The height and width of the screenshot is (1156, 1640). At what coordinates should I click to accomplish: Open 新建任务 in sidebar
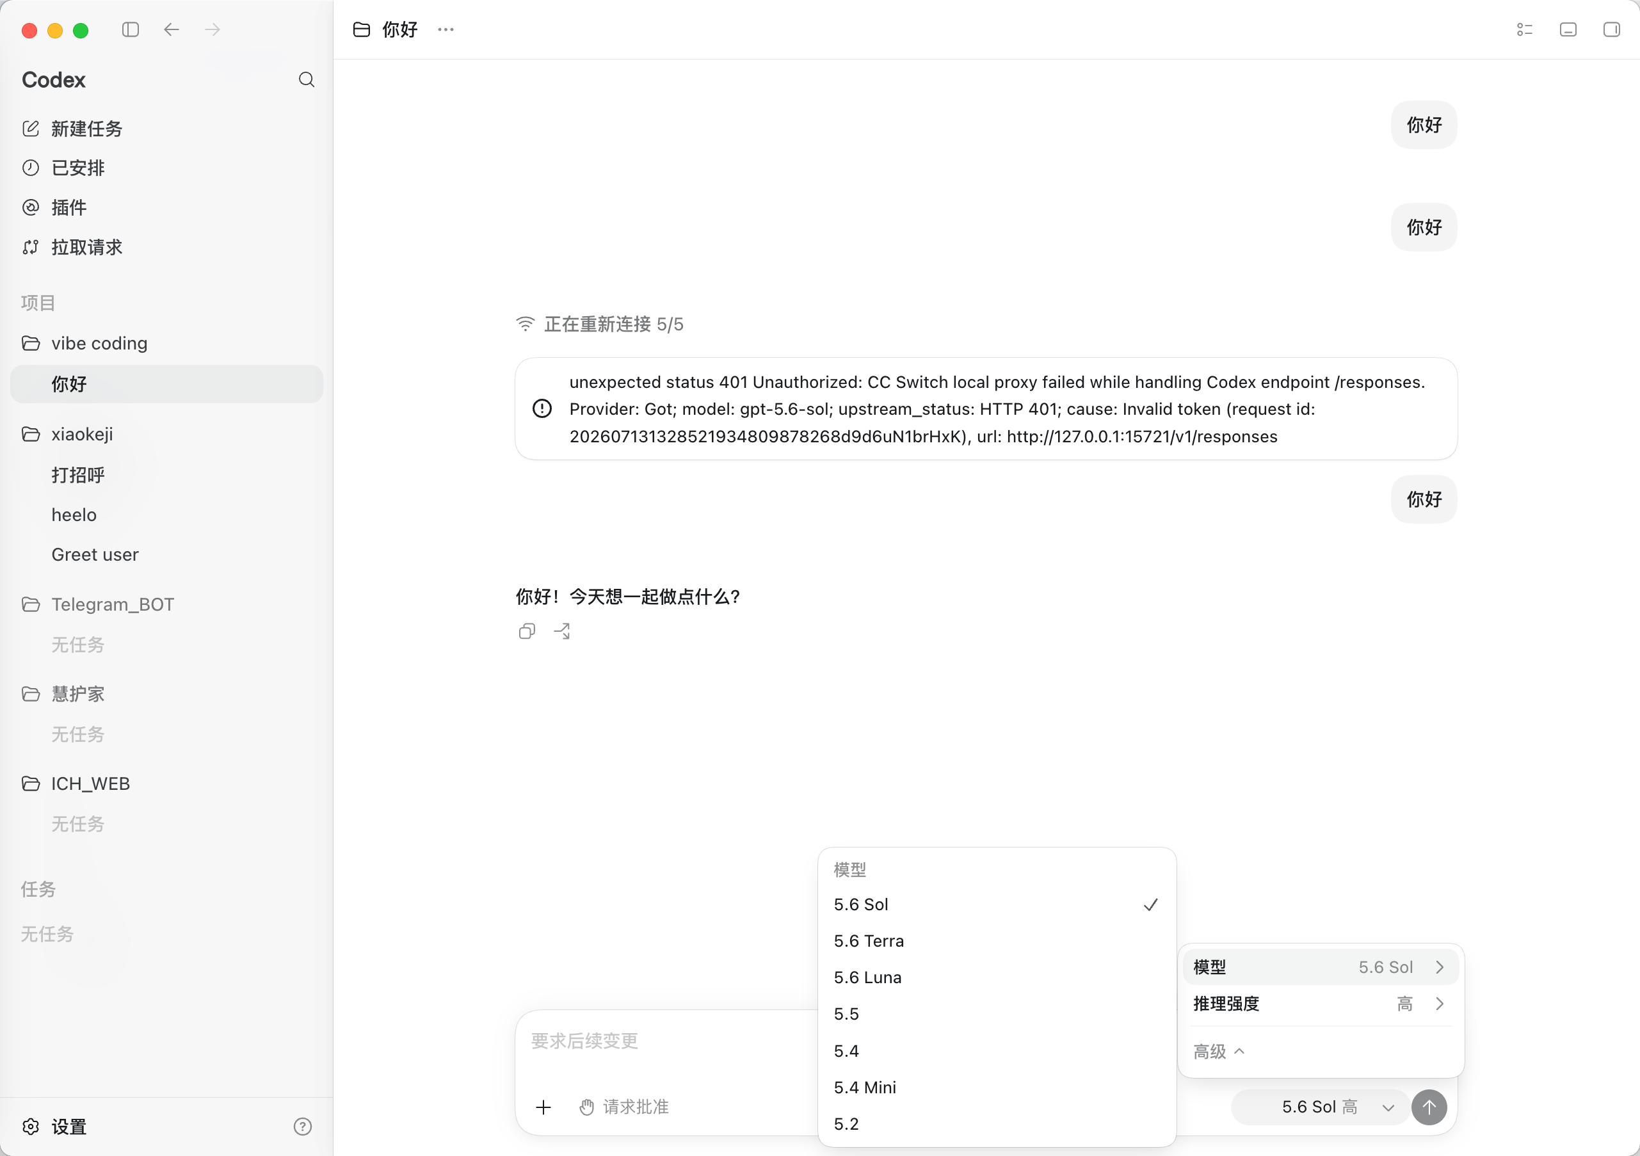pos(166,129)
